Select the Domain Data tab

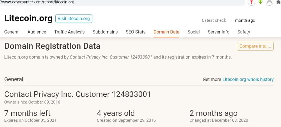166,32
